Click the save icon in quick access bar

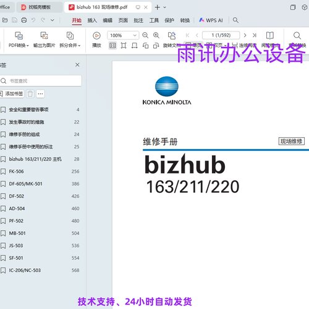click(x=14, y=20)
